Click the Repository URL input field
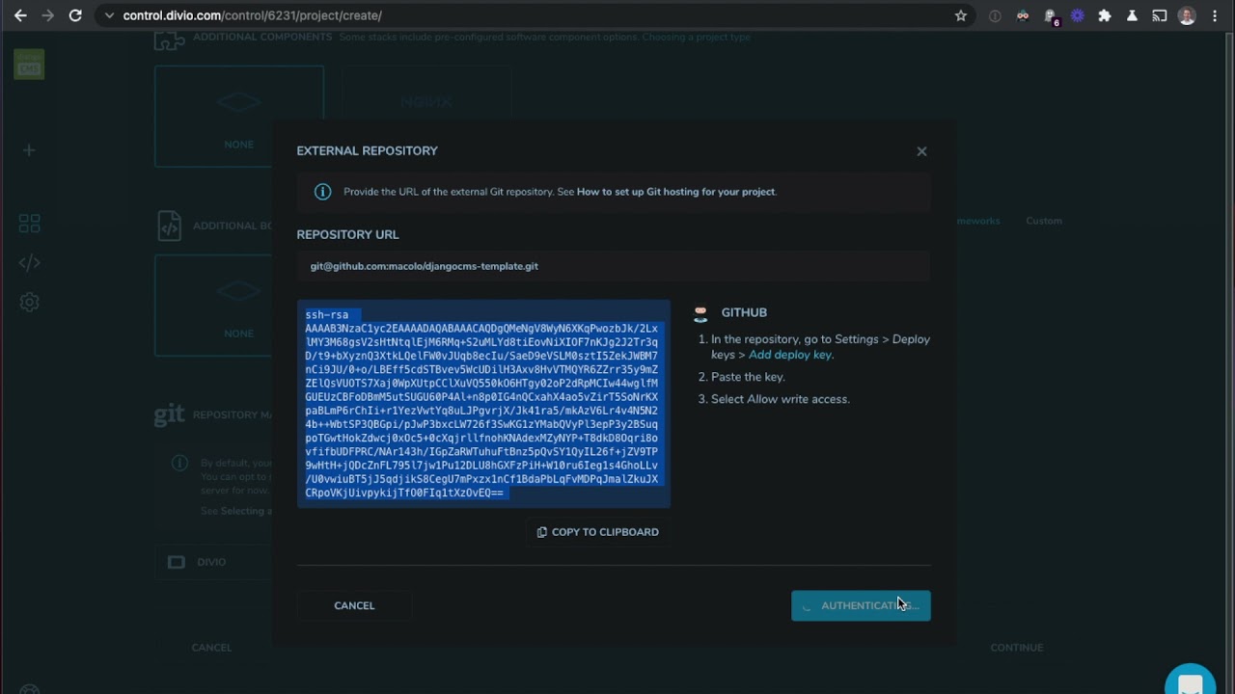The height and width of the screenshot is (694, 1235). tap(614, 266)
